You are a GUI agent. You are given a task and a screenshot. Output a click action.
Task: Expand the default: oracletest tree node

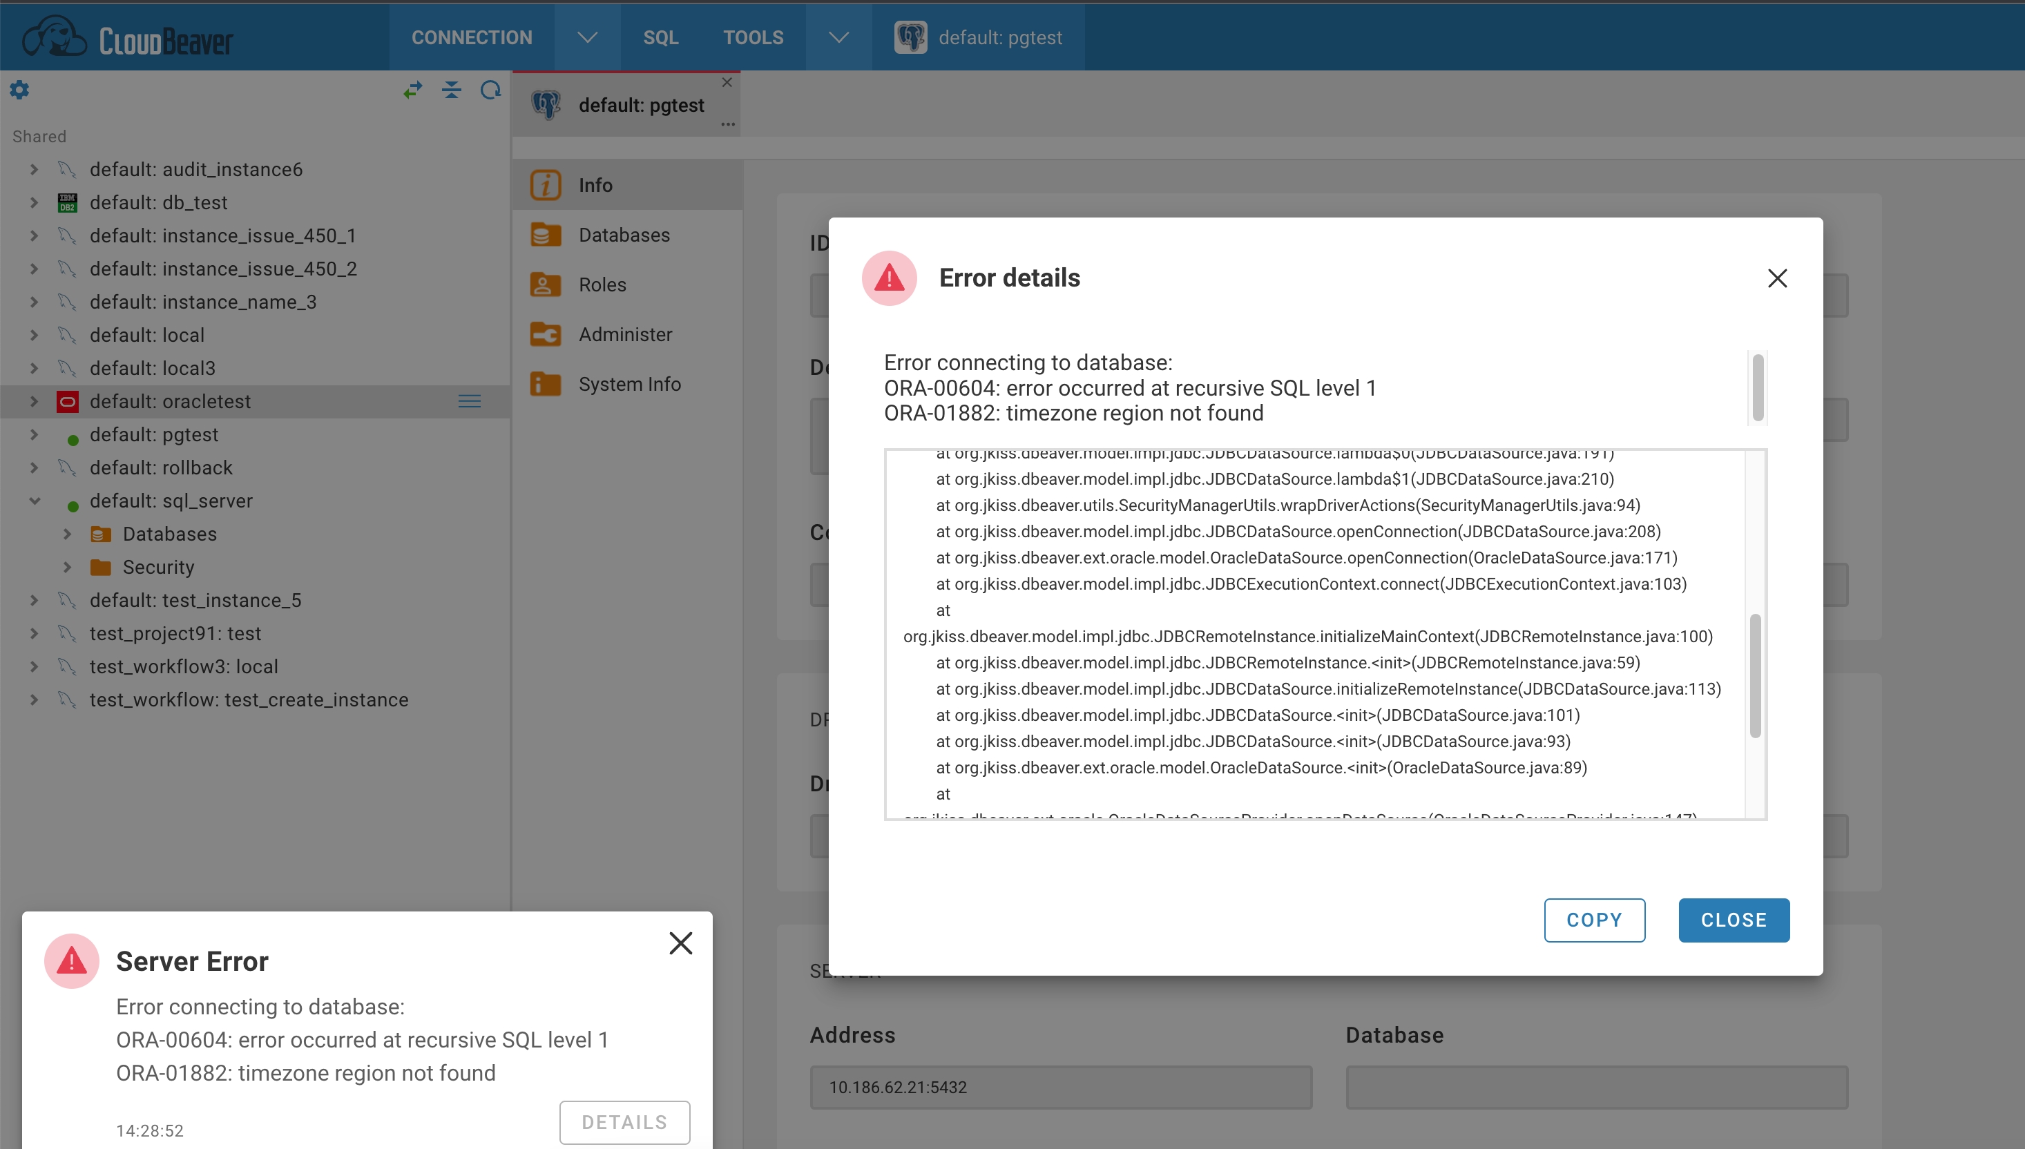33,401
